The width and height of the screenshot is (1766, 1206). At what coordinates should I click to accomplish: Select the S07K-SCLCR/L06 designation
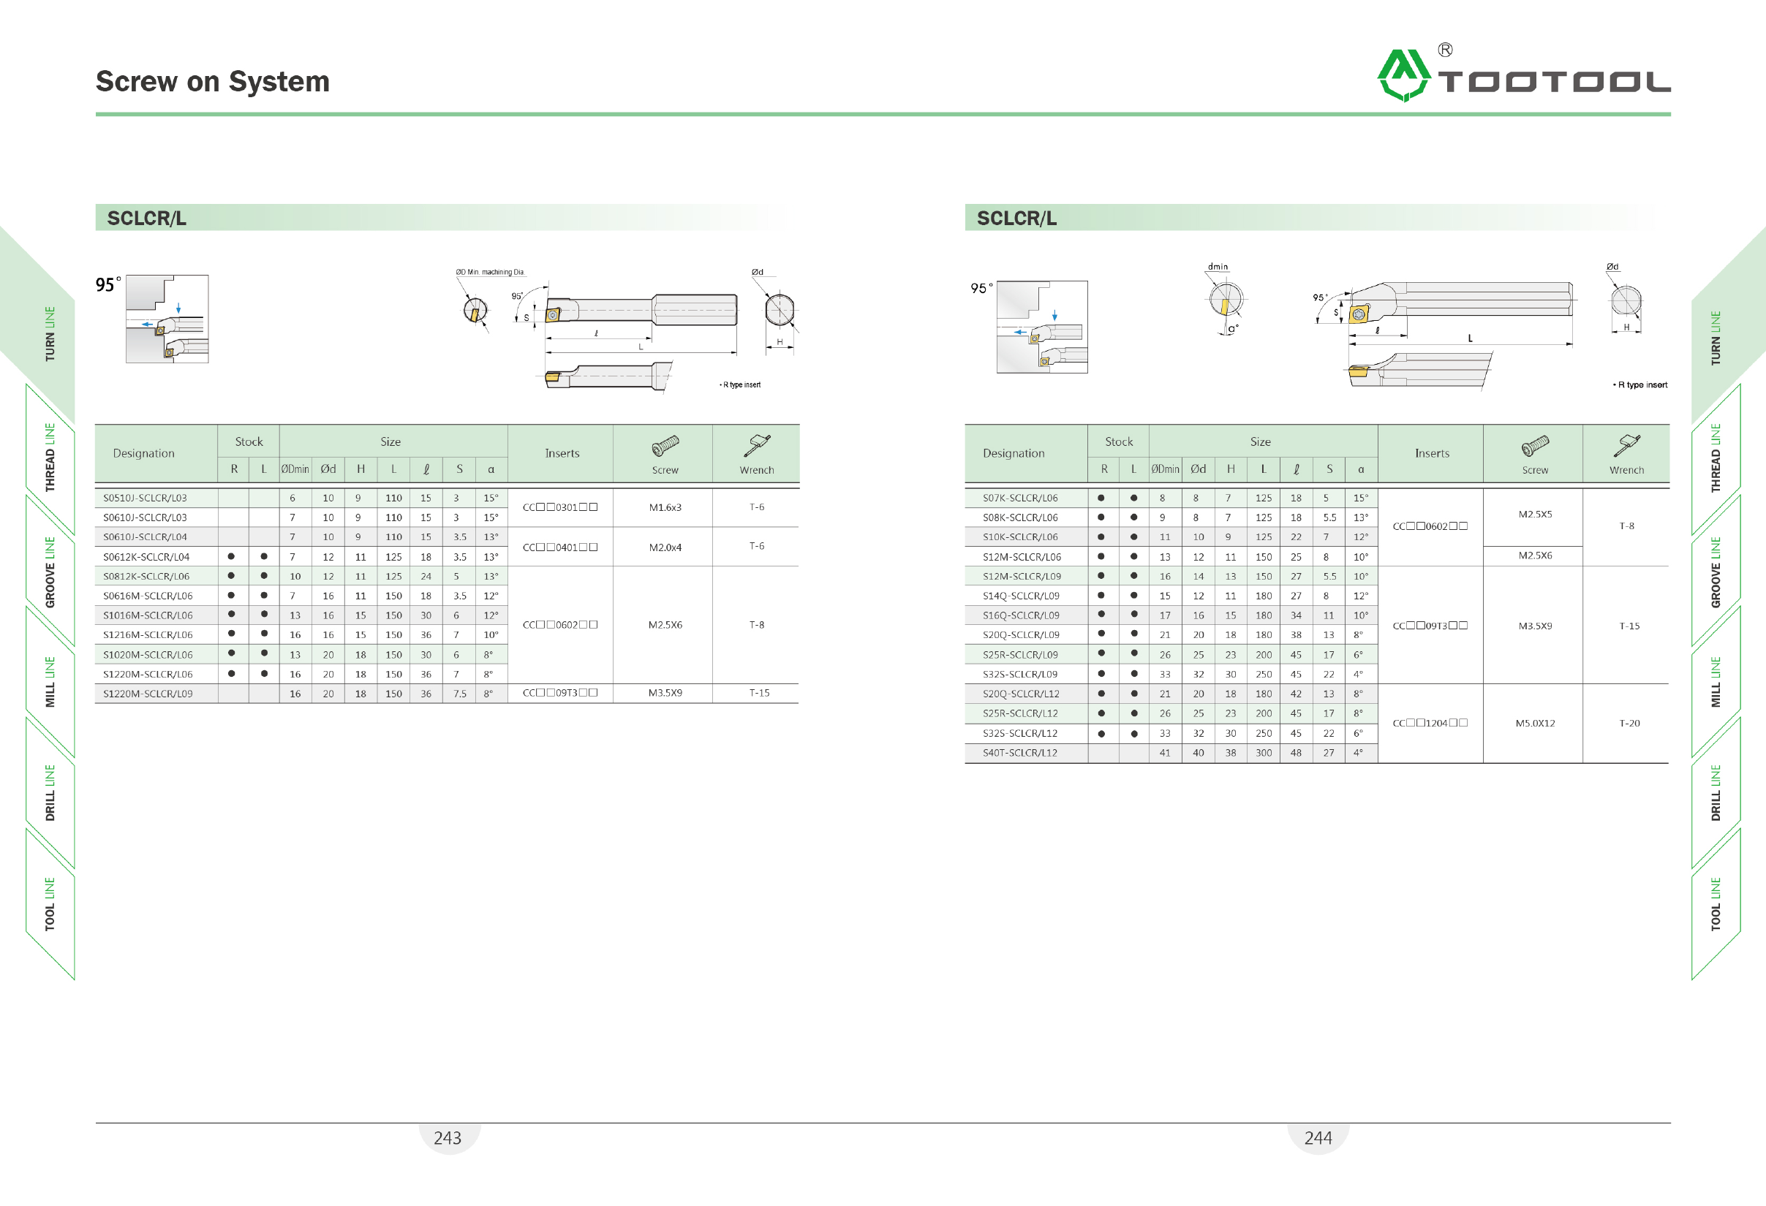tap(1020, 498)
